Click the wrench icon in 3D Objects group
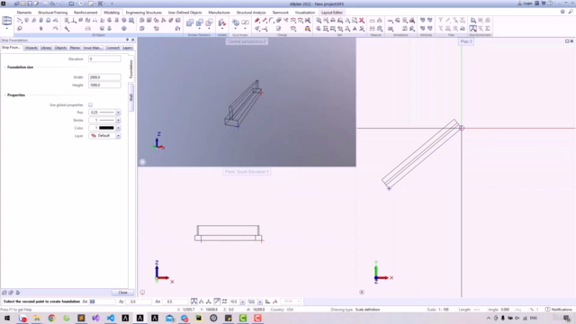 pos(67,28)
